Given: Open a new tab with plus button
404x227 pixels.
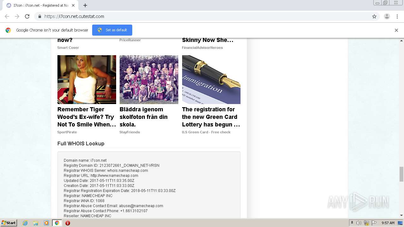Looking at the screenshot, I should click(85, 5).
